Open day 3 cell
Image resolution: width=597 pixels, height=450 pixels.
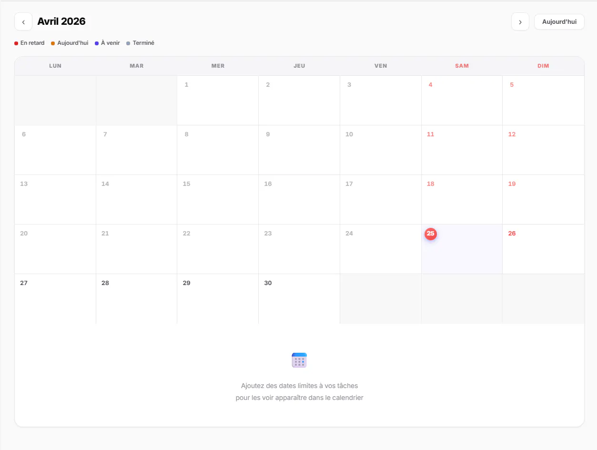[381, 100]
